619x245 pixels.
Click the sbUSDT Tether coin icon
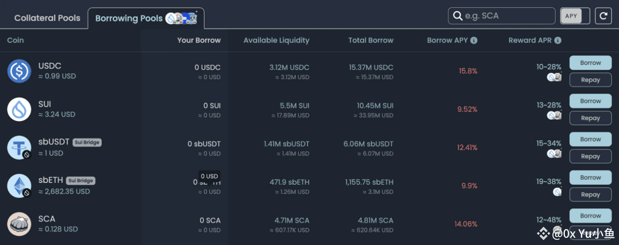[x=19, y=148]
